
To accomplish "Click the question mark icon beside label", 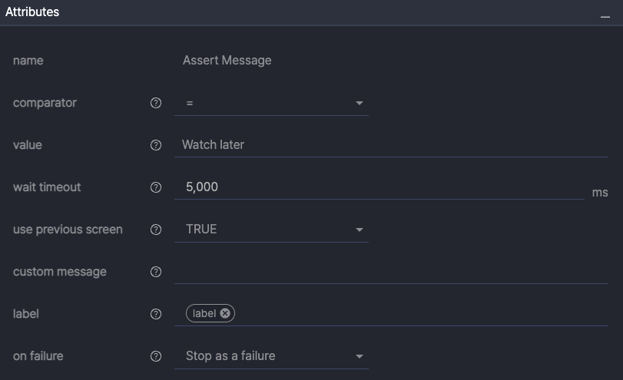I will (x=156, y=314).
